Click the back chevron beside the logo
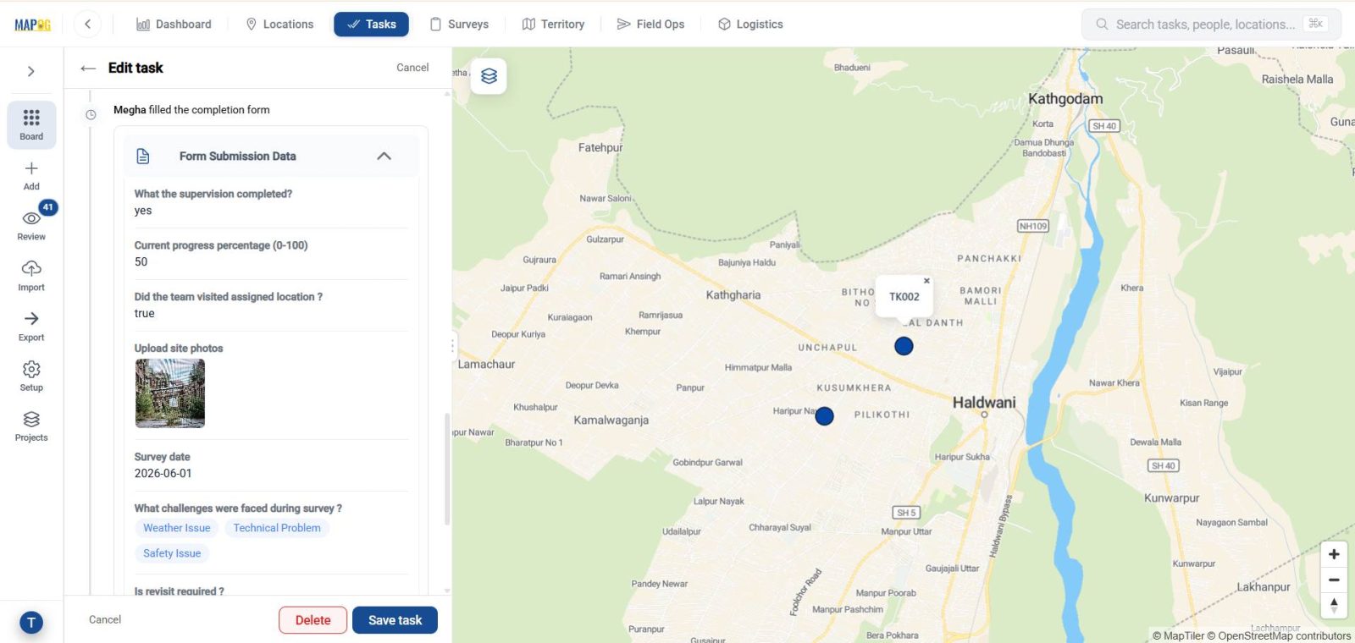 click(87, 24)
